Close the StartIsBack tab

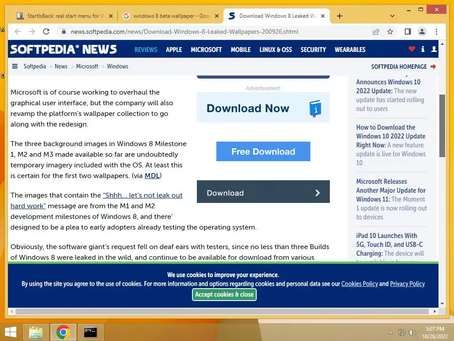110,16
